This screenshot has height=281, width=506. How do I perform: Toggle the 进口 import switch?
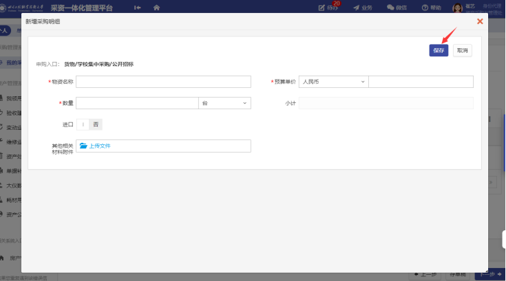tap(89, 124)
